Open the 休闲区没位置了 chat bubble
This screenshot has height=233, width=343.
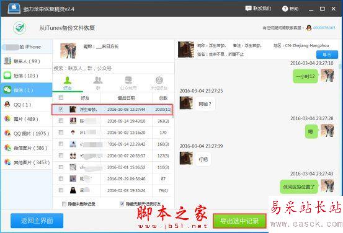click(299, 187)
